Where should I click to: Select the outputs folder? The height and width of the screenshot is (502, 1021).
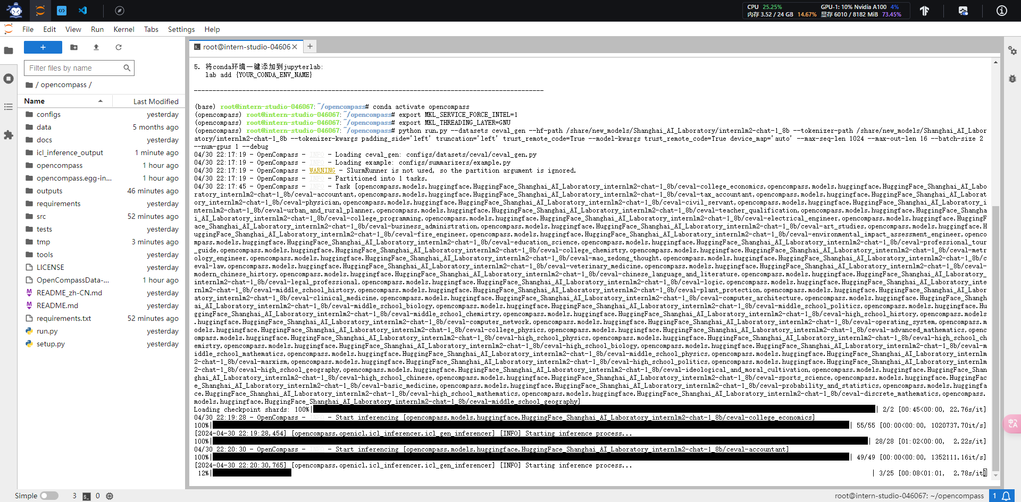(x=102, y=191)
